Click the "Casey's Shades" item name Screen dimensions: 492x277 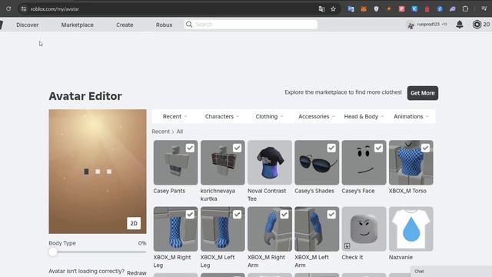[x=314, y=191]
